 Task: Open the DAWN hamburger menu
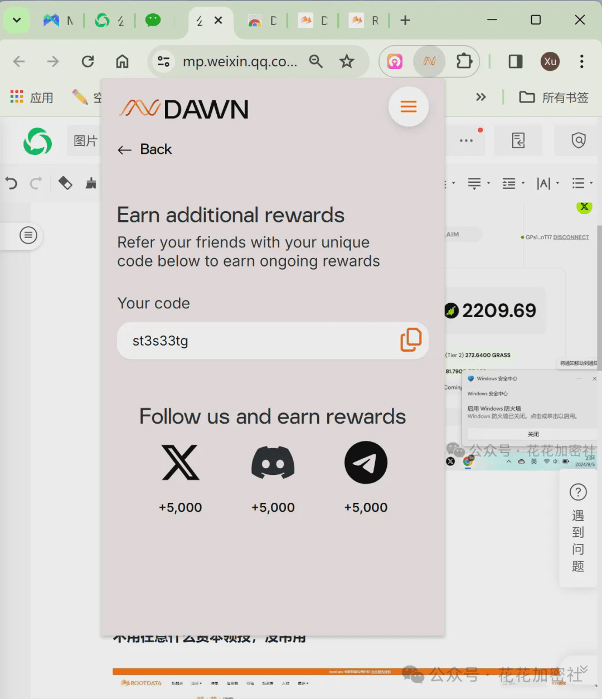[409, 106]
